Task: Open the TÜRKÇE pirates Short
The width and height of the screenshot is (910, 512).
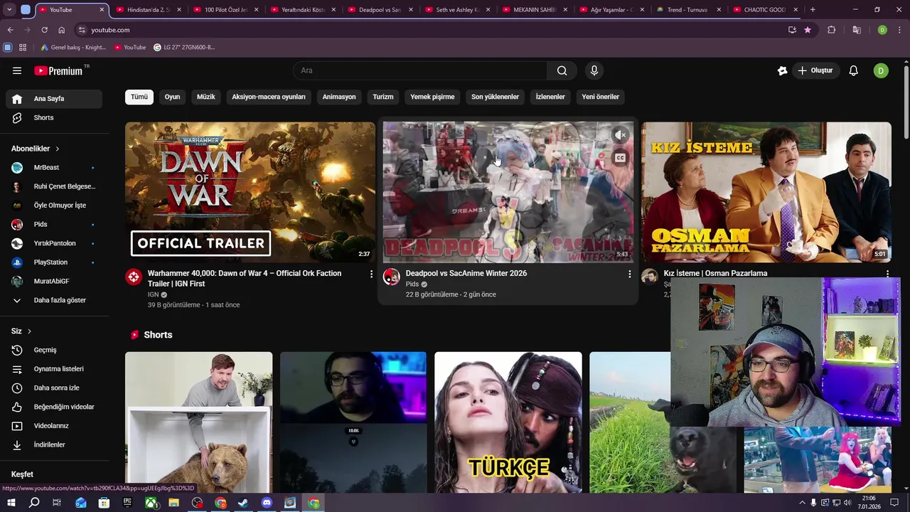Action: (x=508, y=422)
